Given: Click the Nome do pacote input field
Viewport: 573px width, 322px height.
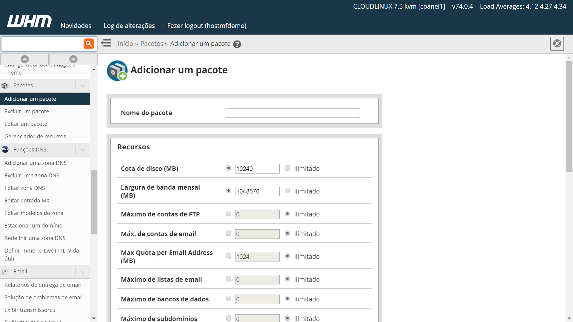Looking at the screenshot, I should point(293,113).
